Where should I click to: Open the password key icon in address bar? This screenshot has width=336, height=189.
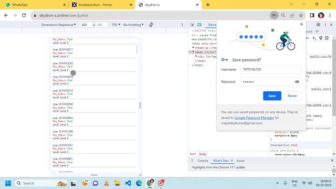pos(274,15)
